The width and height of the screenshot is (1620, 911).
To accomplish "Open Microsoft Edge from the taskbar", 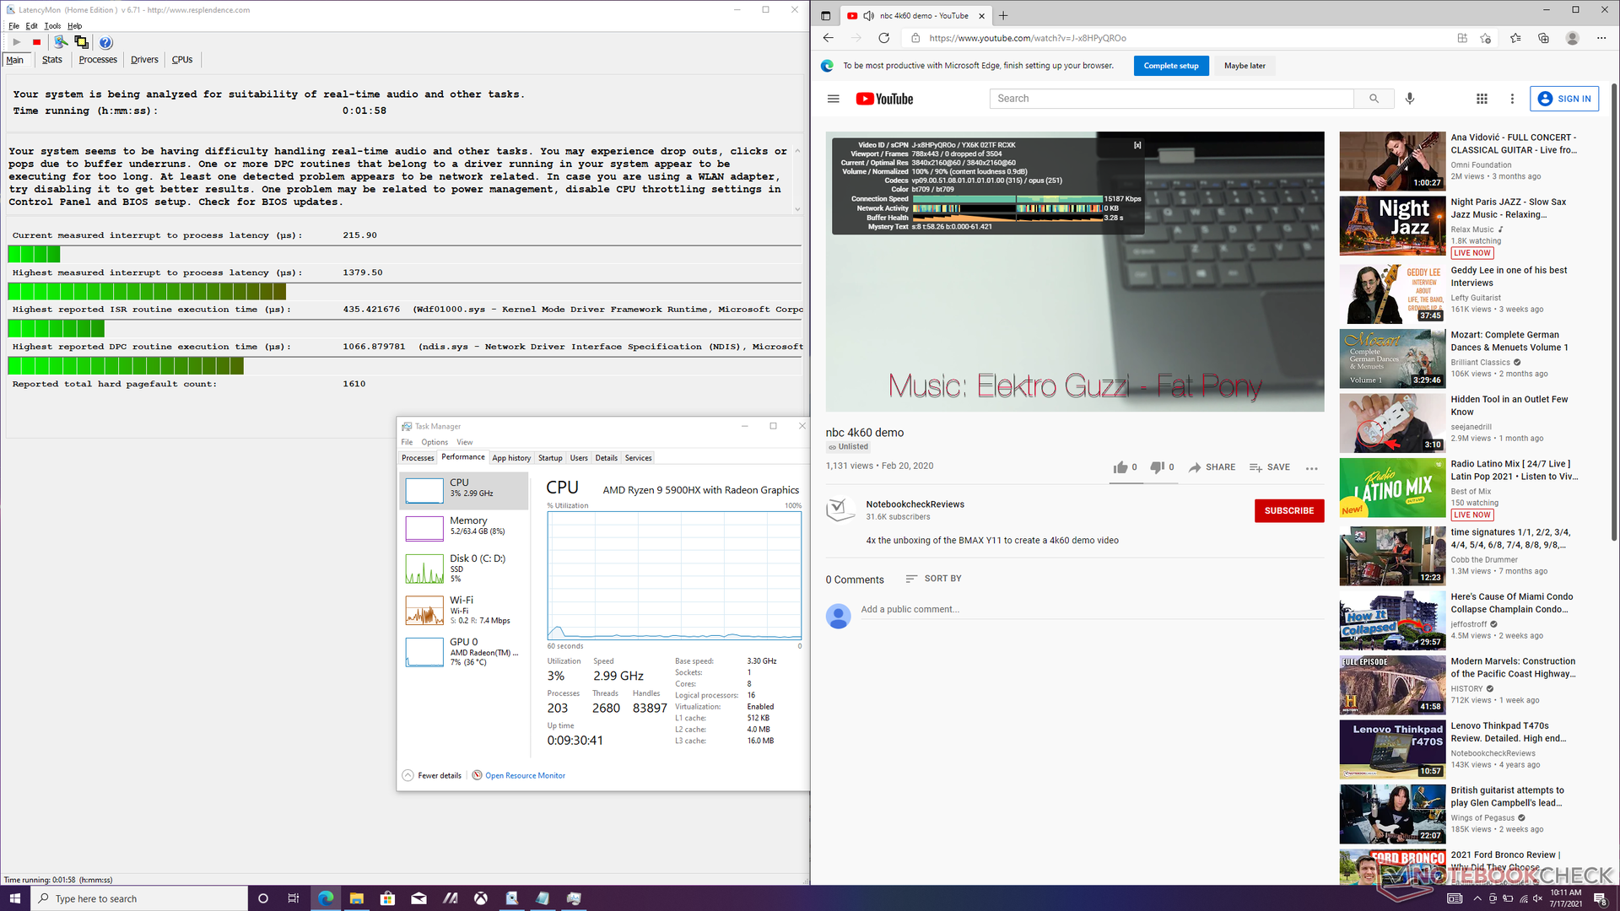I will pos(326,898).
